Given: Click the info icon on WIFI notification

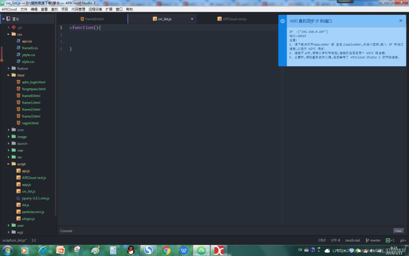Looking at the screenshot, I should tap(283, 21).
